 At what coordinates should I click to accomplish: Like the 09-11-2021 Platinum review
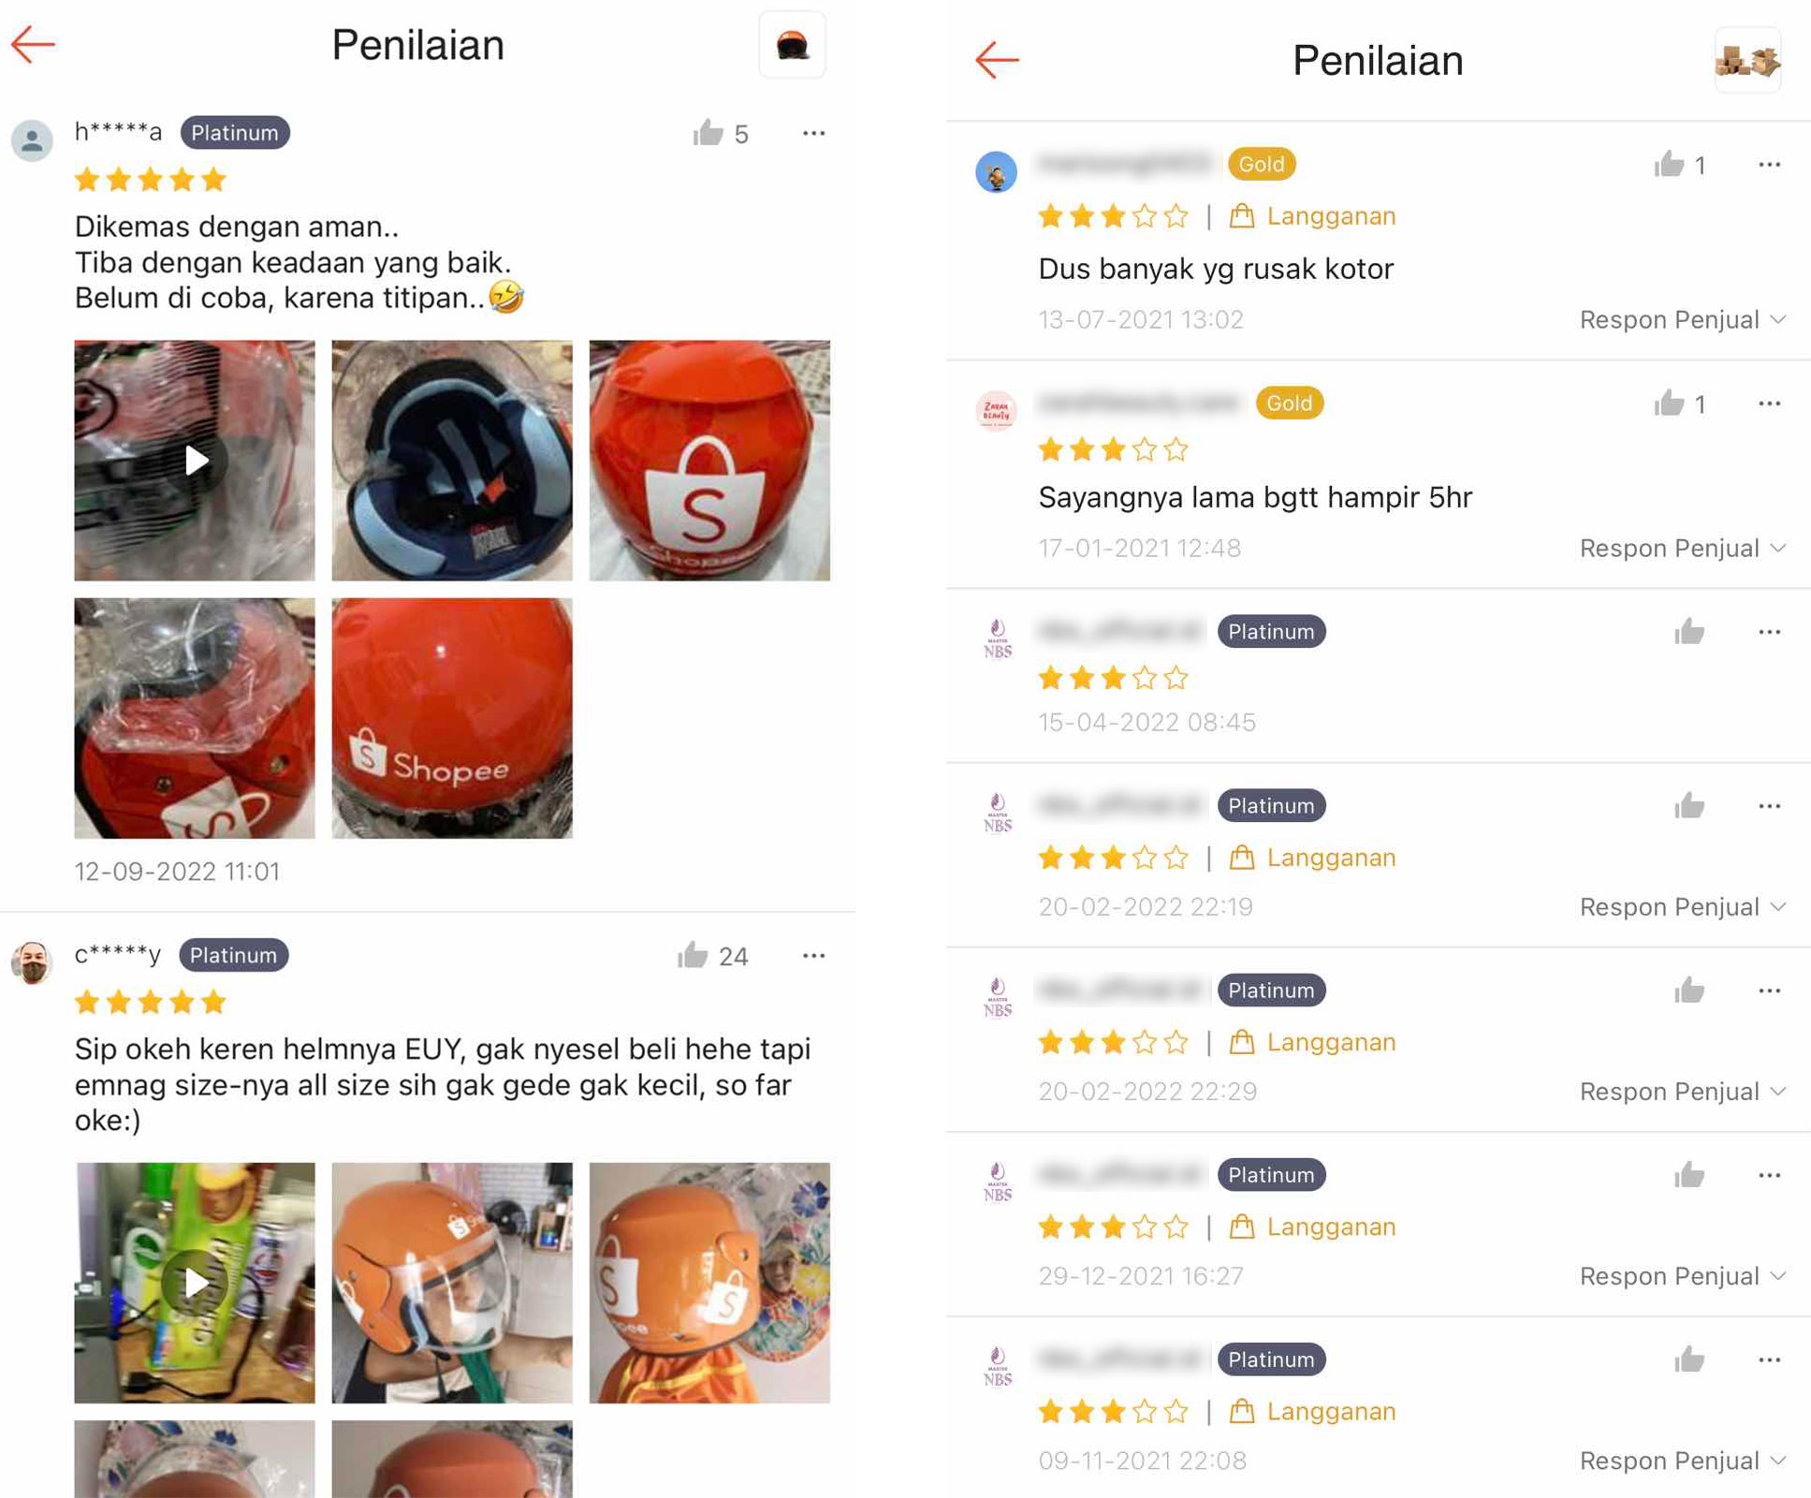[x=1689, y=1359]
